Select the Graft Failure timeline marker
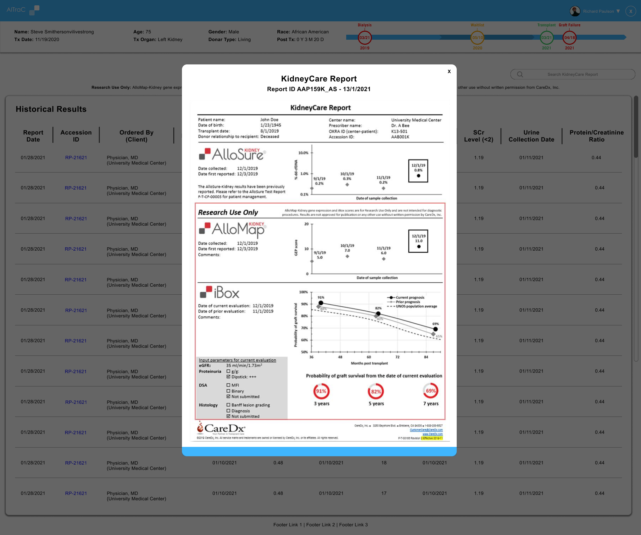 [569, 37]
